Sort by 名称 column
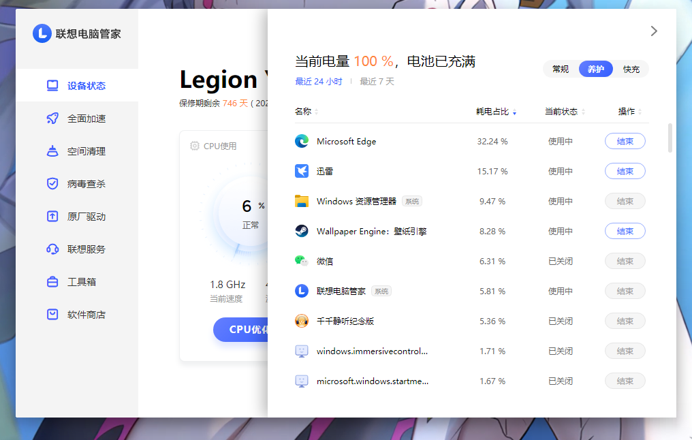692x440 pixels. click(306, 111)
